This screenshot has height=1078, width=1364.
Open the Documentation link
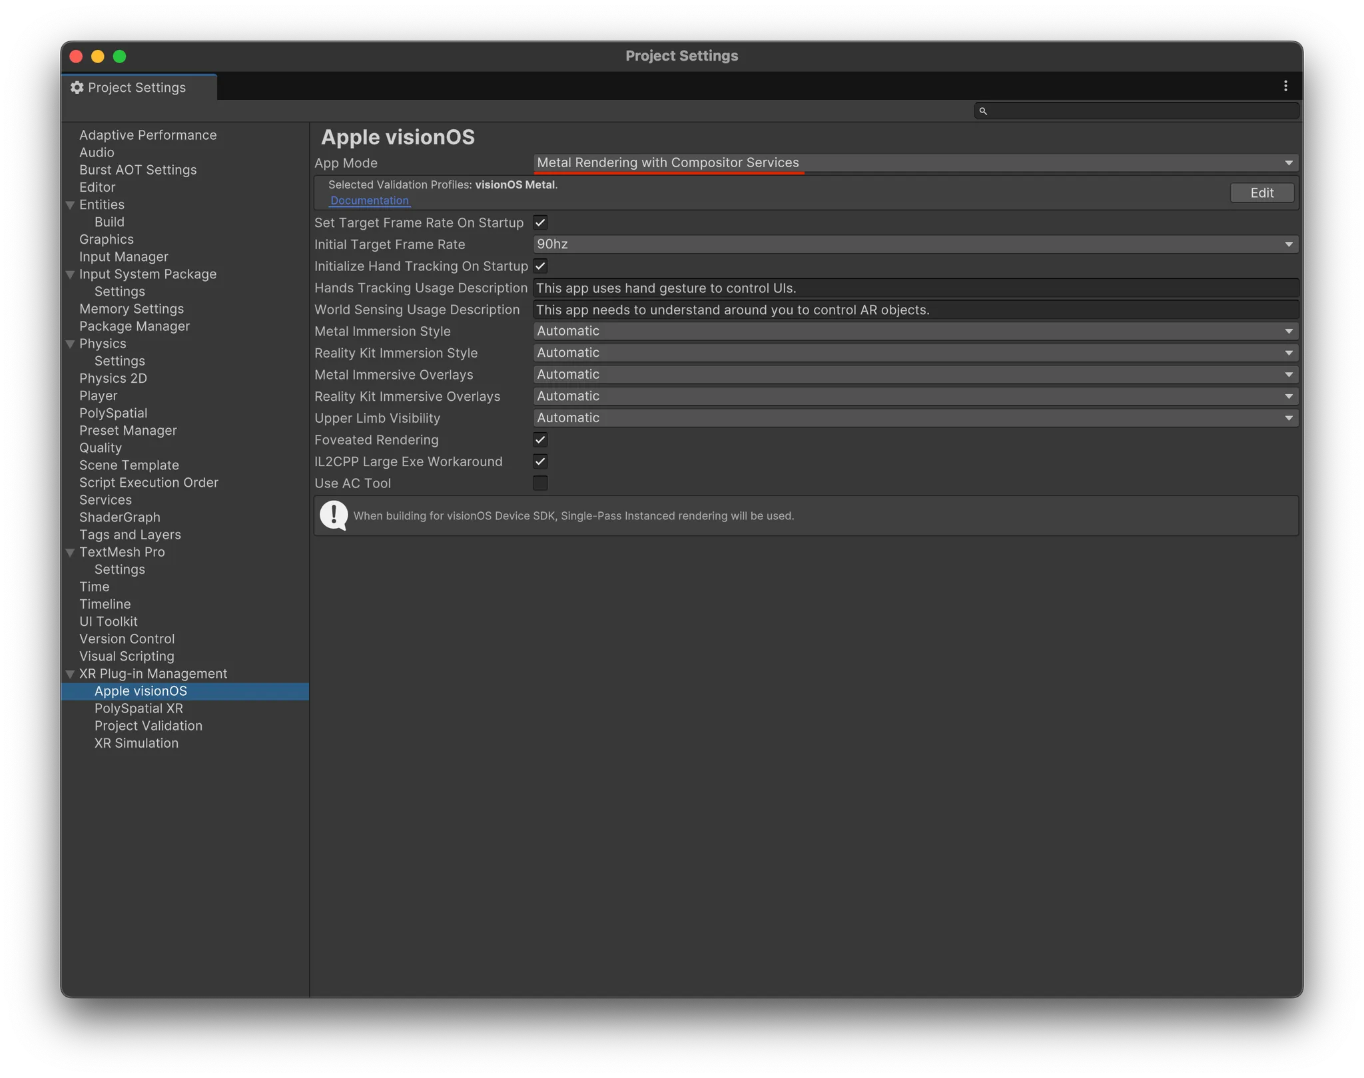click(x=369, y=200)
